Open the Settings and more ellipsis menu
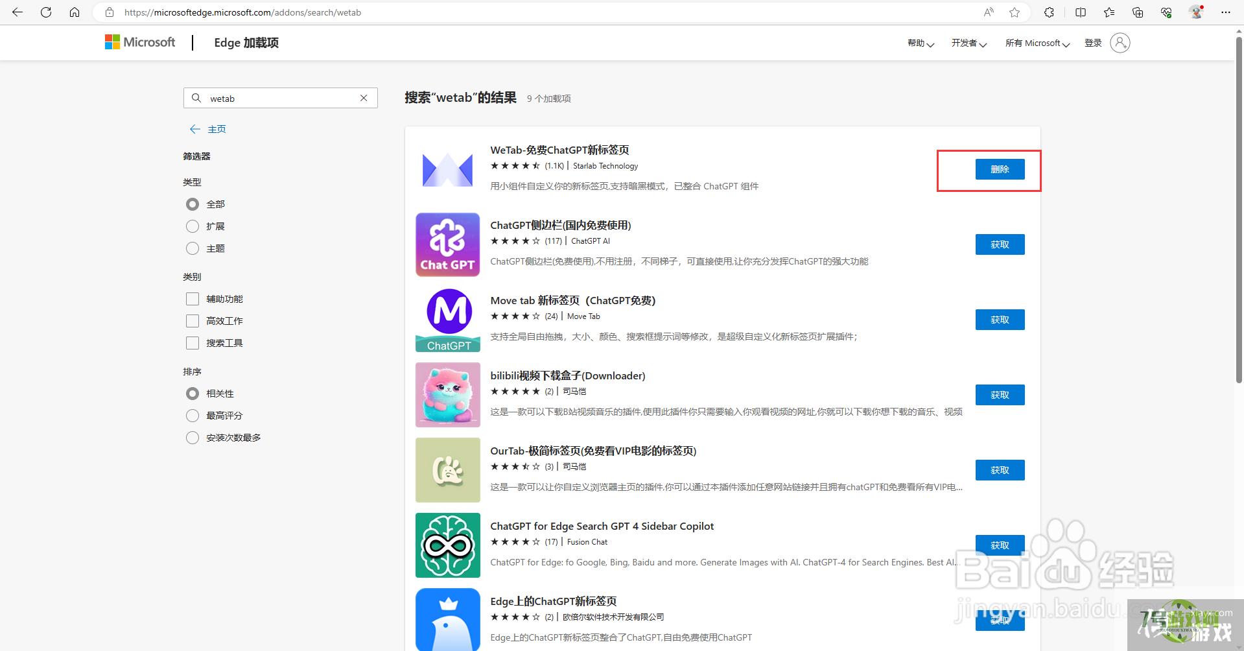The height and width of the screenshot is (651, 1244). [x=1225, y=12]
